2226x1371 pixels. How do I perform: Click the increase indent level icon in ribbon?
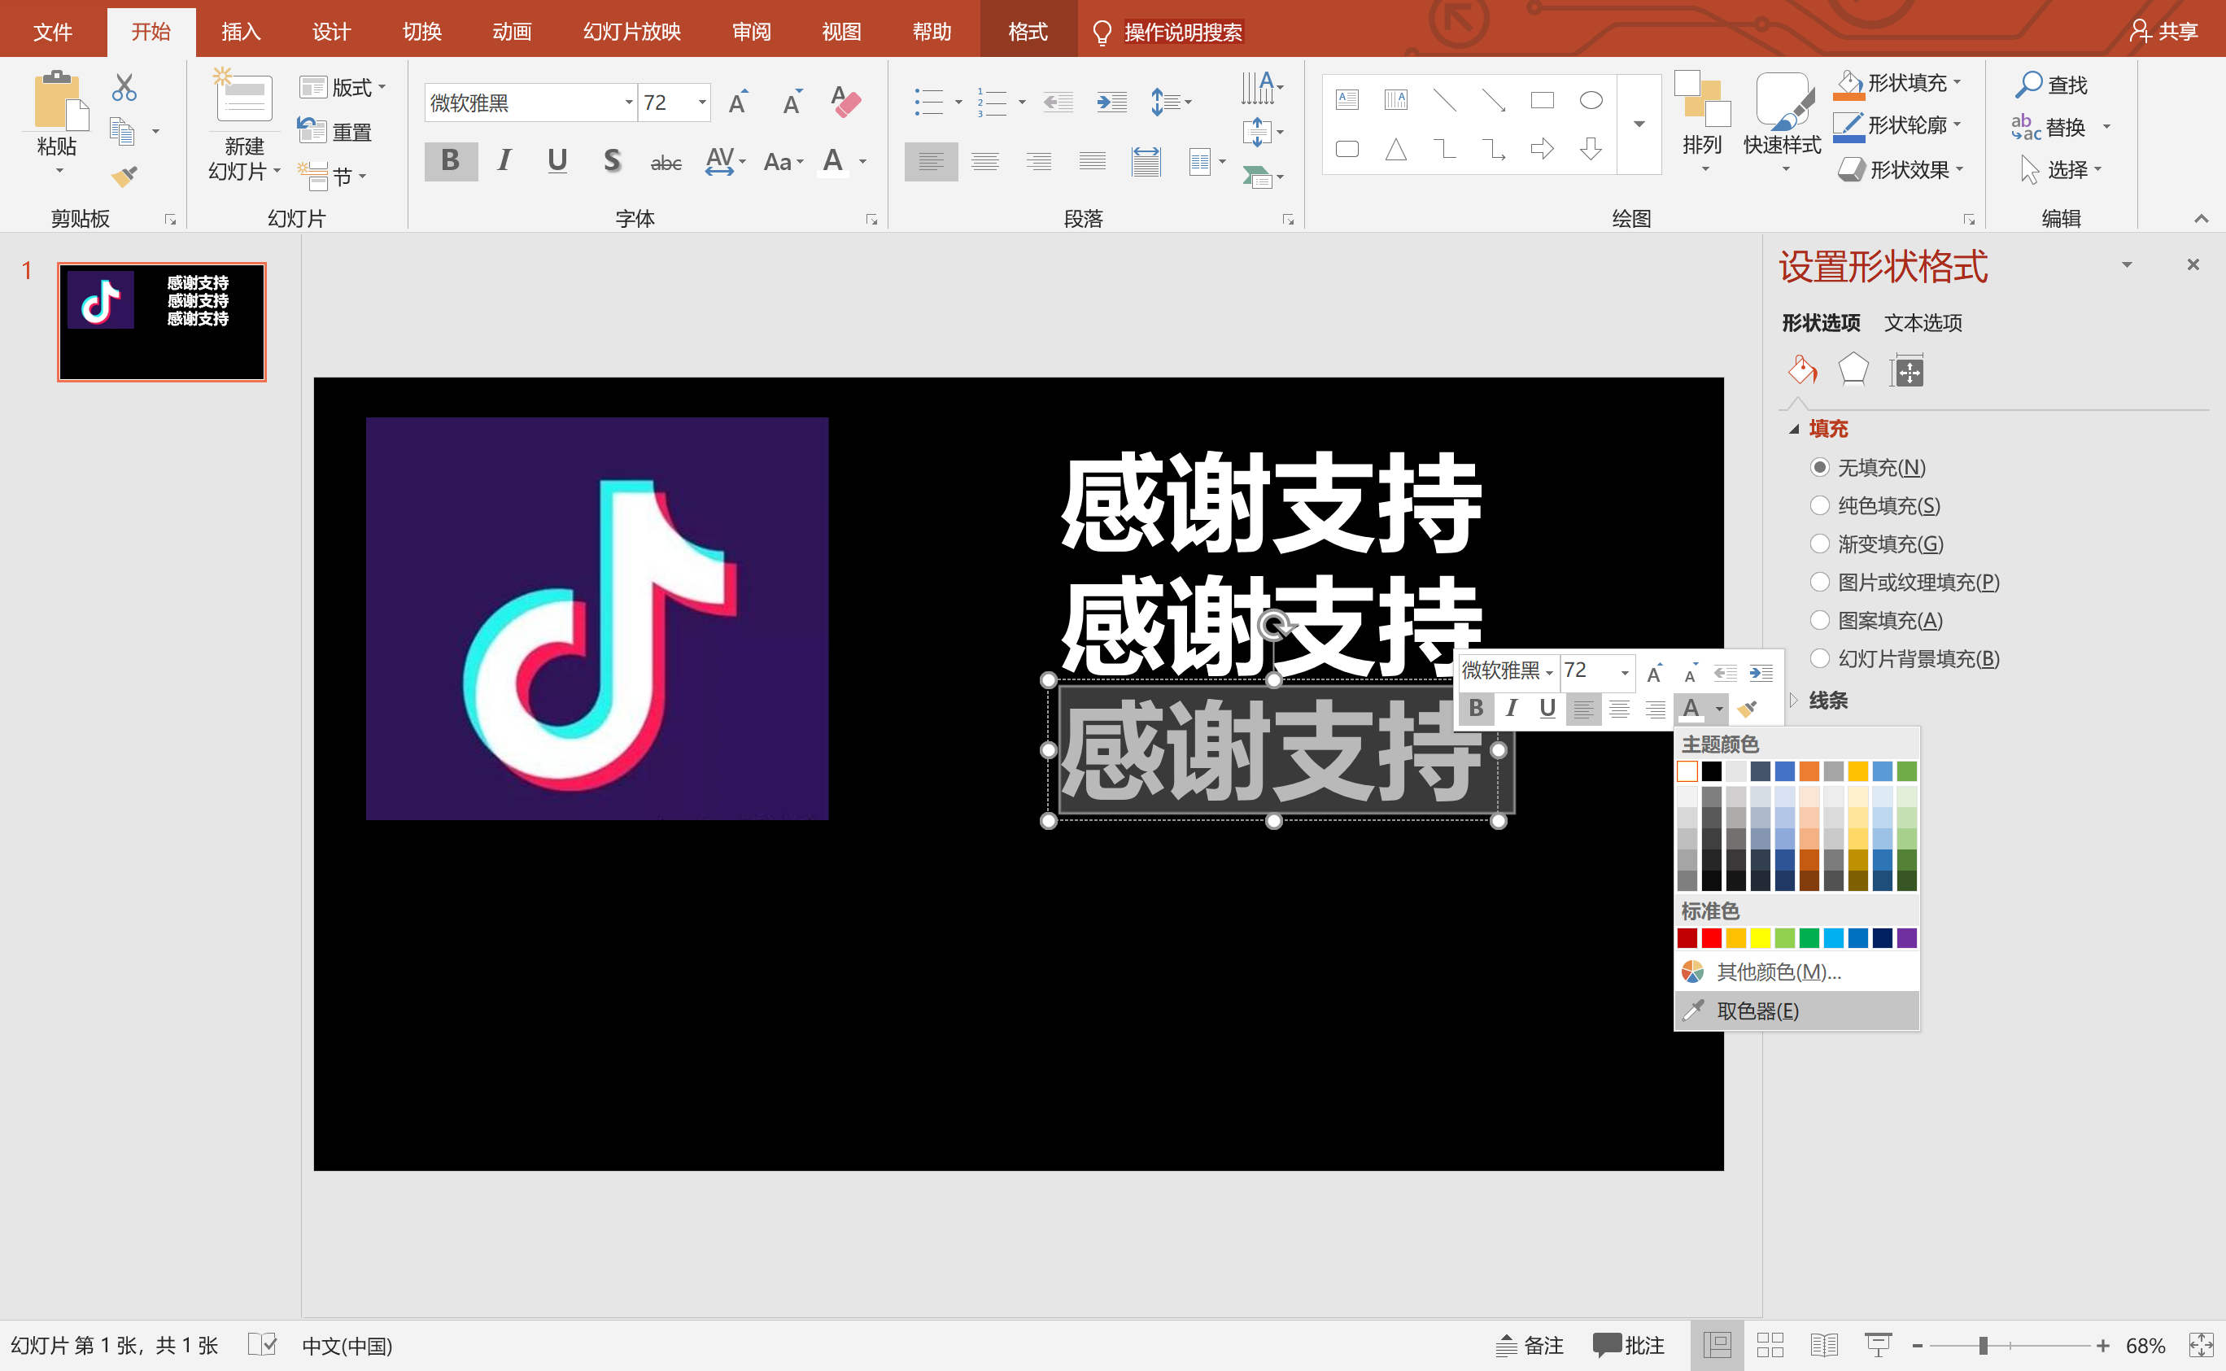tap(1111, 102)
